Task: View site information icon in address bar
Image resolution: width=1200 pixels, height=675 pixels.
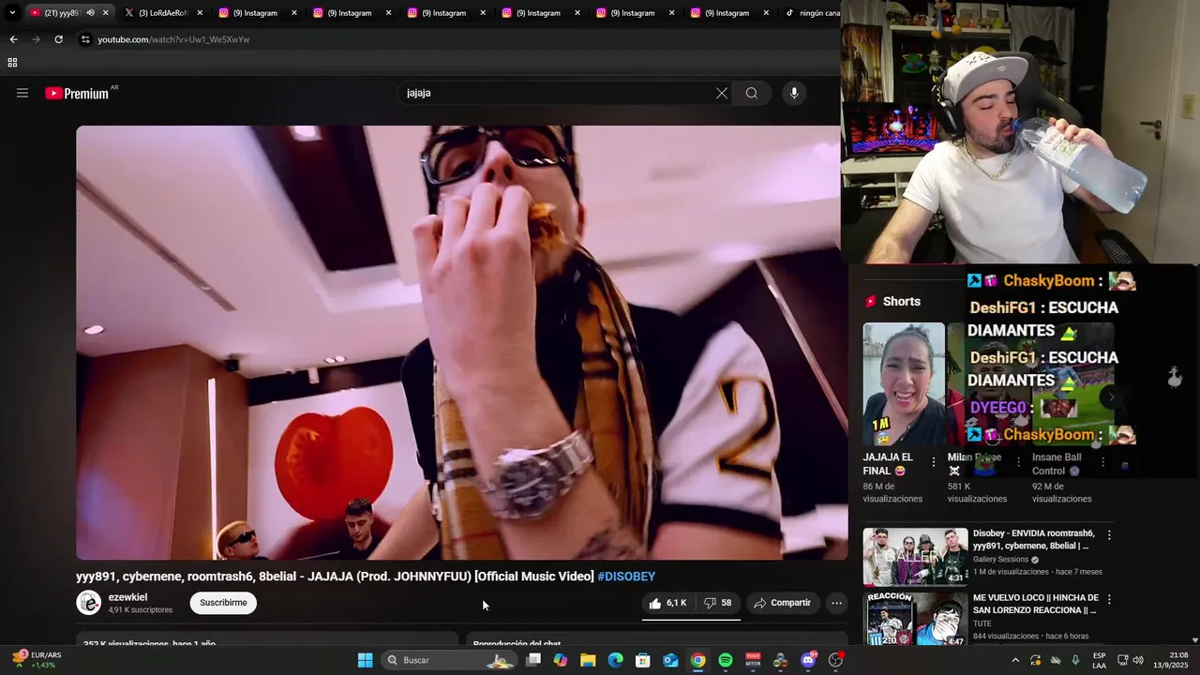Action: point(85,39)
